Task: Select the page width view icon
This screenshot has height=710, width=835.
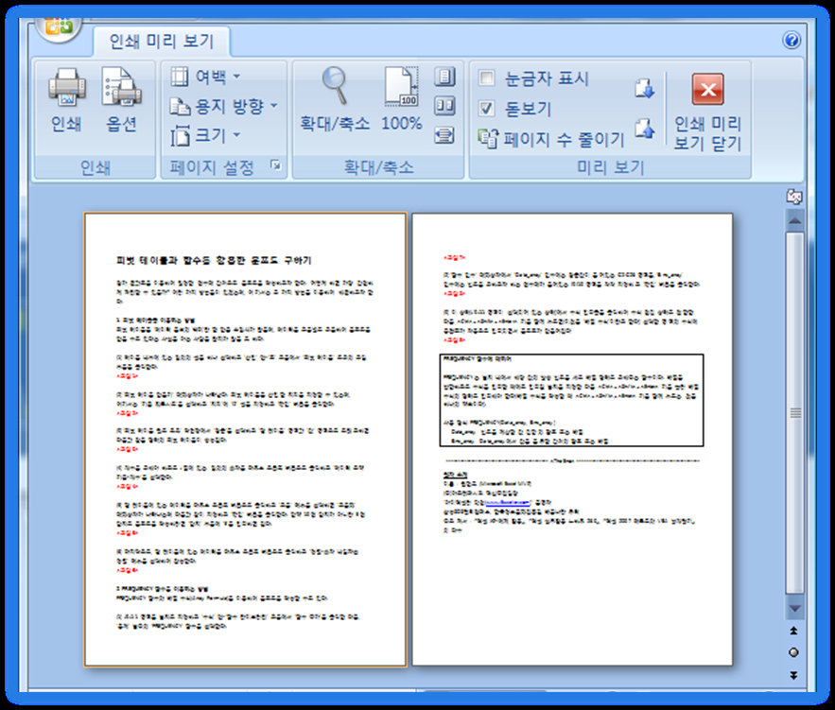Action: point(444,135)
